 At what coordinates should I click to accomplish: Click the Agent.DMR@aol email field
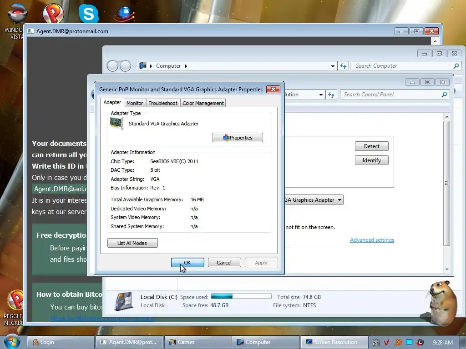click(60, 189)
